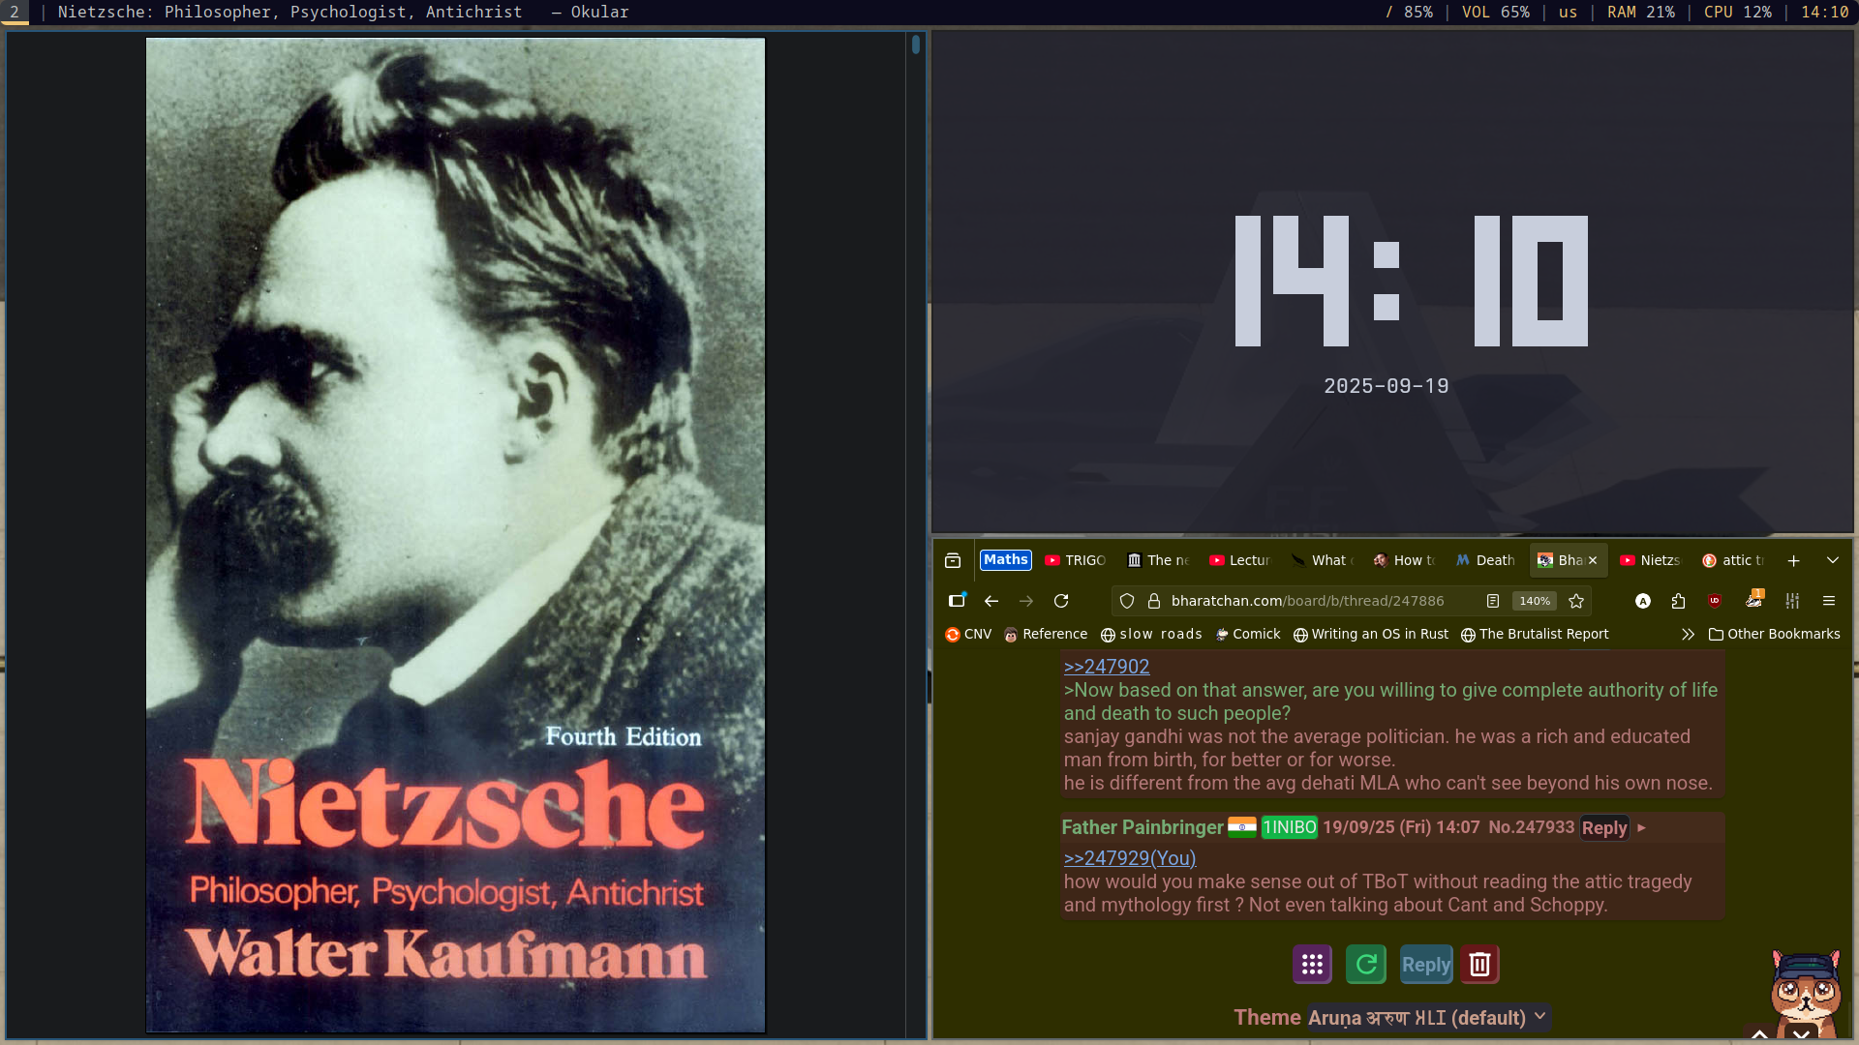The height and width of the screenshot is (1045, 1859).
Task: Jump to page top with up chevron
Action: click(x=1759, y=1034)
